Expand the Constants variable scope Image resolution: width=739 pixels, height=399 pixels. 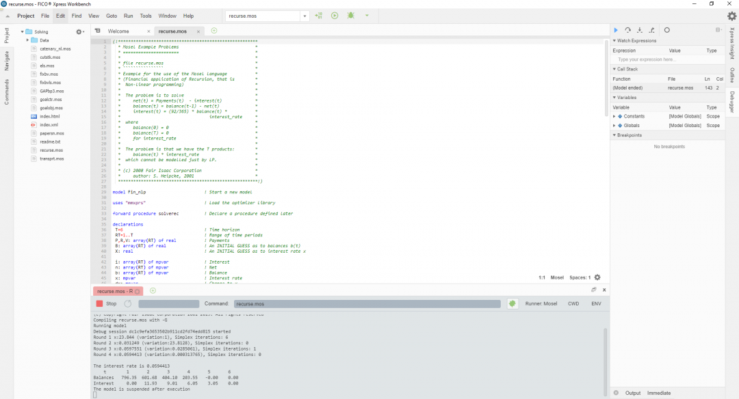pos(614,116)
